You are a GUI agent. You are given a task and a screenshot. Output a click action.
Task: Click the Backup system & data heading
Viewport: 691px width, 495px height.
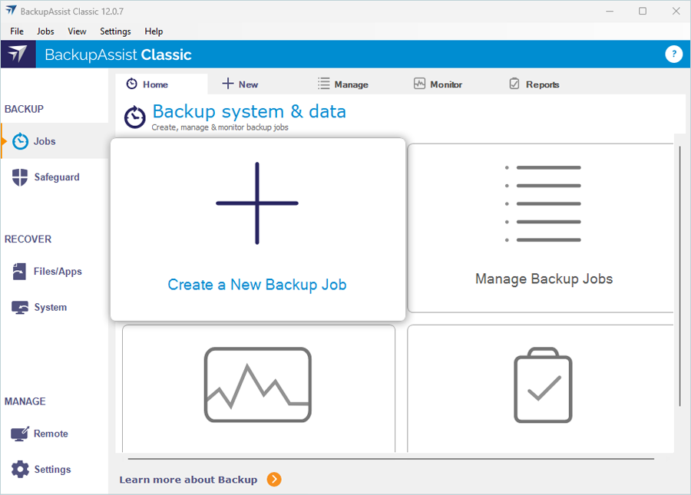tap(249, 111)
